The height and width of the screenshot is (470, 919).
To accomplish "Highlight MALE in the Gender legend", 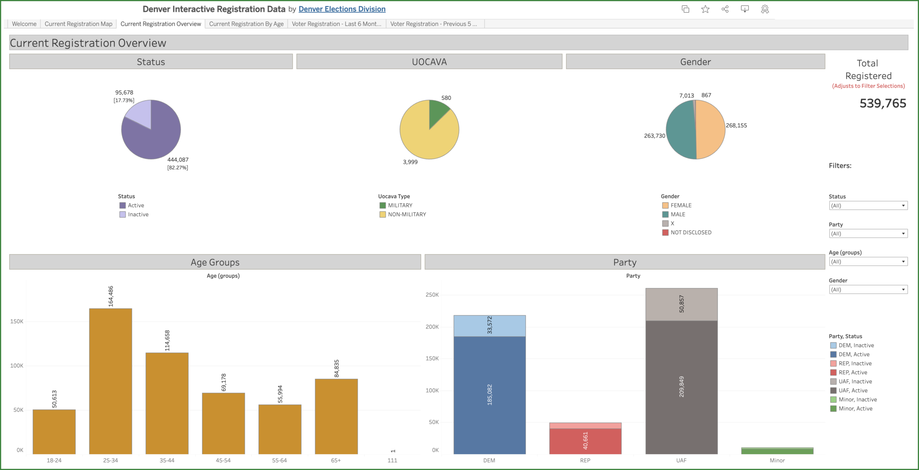I will coord(678,214).
